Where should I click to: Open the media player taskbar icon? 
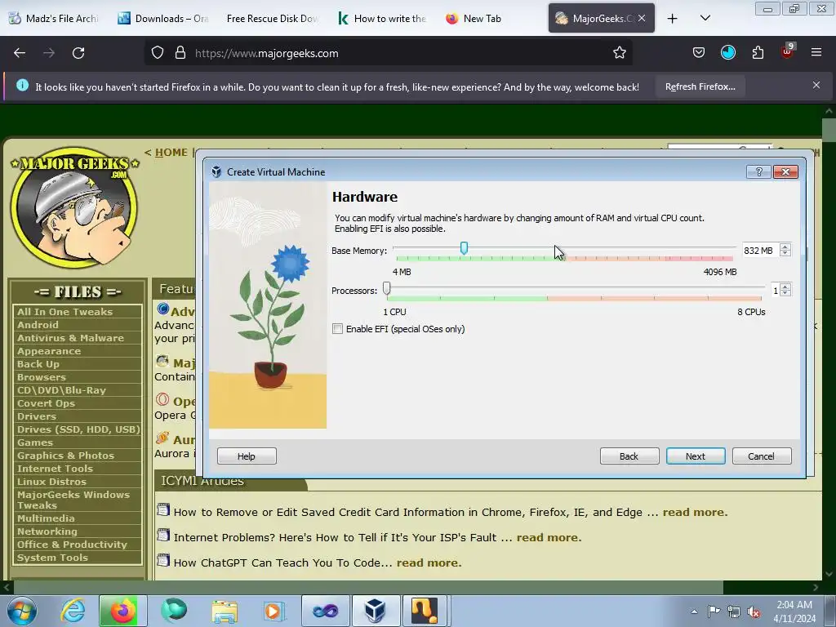274,611
